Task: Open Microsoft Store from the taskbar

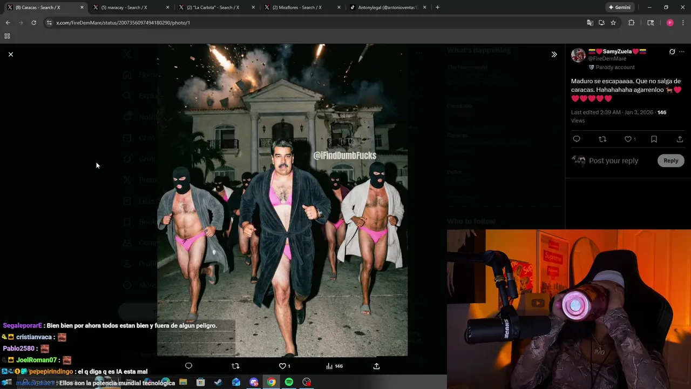Action: coord(201,382)
